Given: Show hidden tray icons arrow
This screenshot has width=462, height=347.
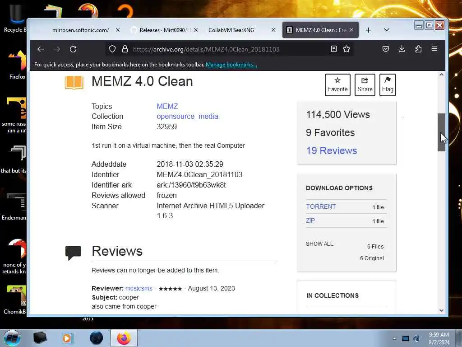Looking at the screenshot, I should pyautogui.click(x=394, y=339).
